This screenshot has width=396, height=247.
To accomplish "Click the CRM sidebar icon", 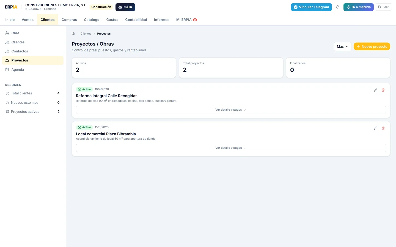I will [x=7, y=33].
